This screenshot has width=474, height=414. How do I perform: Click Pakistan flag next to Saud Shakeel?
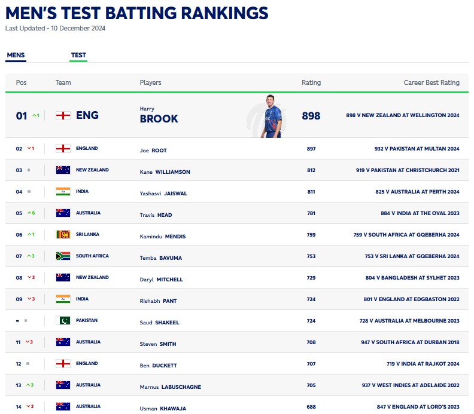pos(63,321)
